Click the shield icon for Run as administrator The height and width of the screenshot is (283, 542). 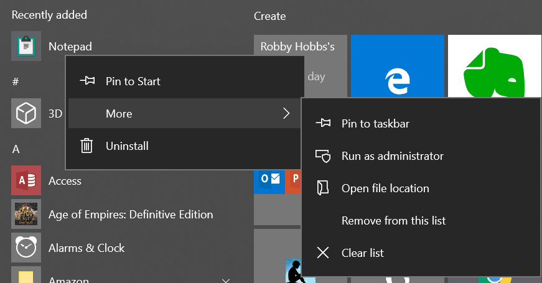tap(323, 156)
